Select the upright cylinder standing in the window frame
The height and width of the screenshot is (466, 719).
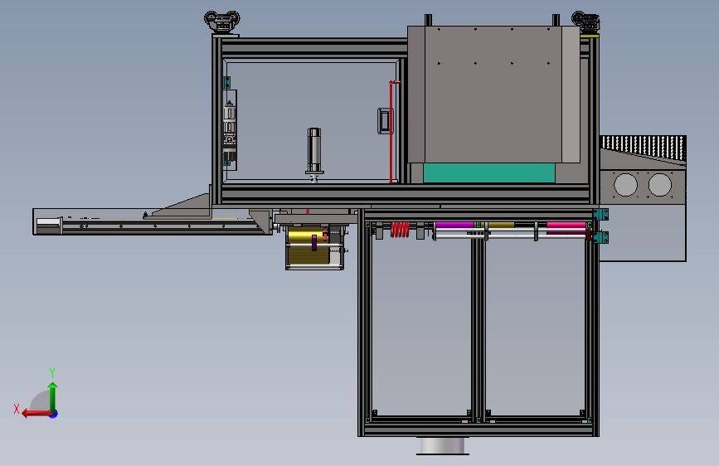point(314,150)
